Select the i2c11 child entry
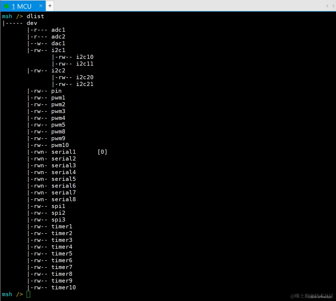Viewport: 336px width, 301px height. coord(85,64)
